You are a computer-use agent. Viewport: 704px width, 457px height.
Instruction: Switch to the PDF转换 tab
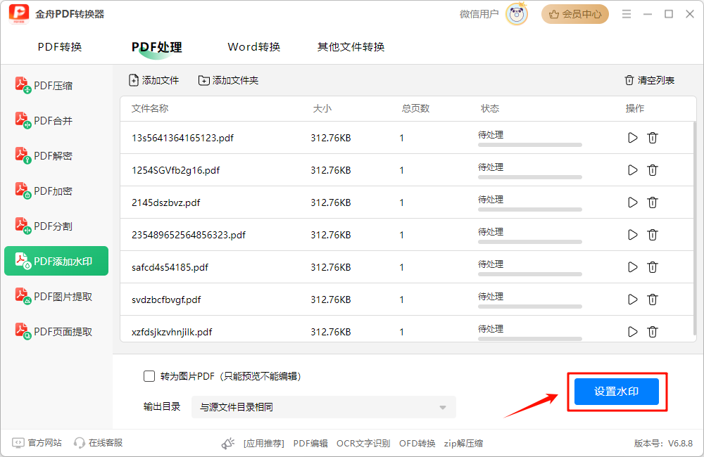pyautogui.click(x=60, y=46)
